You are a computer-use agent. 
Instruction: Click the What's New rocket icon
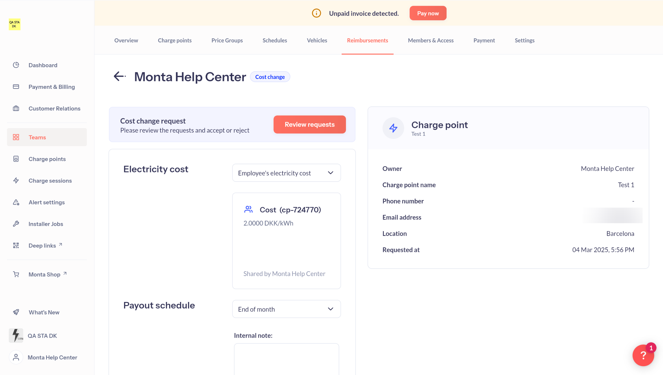click(16, 312)
